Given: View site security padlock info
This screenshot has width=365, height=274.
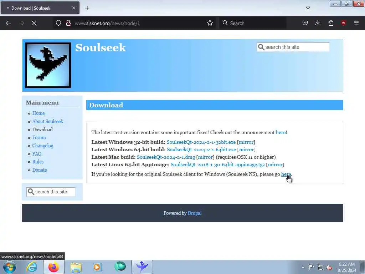Looking at the screenshot, I should (x=68, y=23).
